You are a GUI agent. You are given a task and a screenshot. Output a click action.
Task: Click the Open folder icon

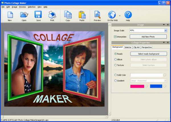(x=24, y=15)
